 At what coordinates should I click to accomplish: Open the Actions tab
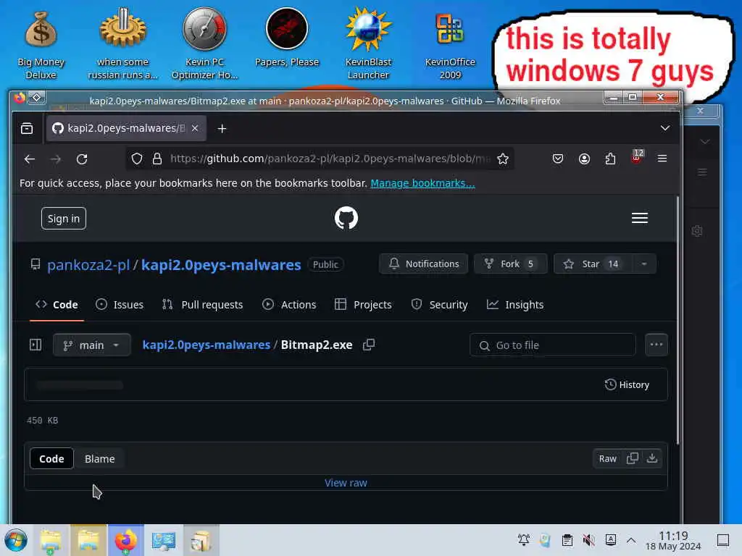pyautogui.click(x=289, y=305)
